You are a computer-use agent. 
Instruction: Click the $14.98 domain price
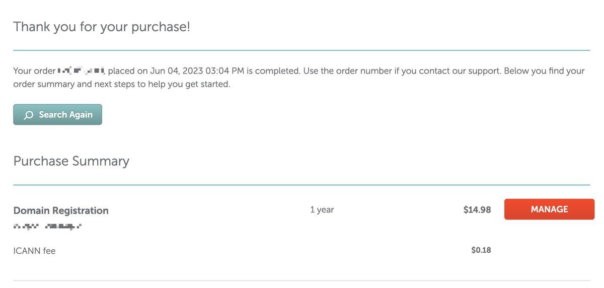tap(477, 209)
